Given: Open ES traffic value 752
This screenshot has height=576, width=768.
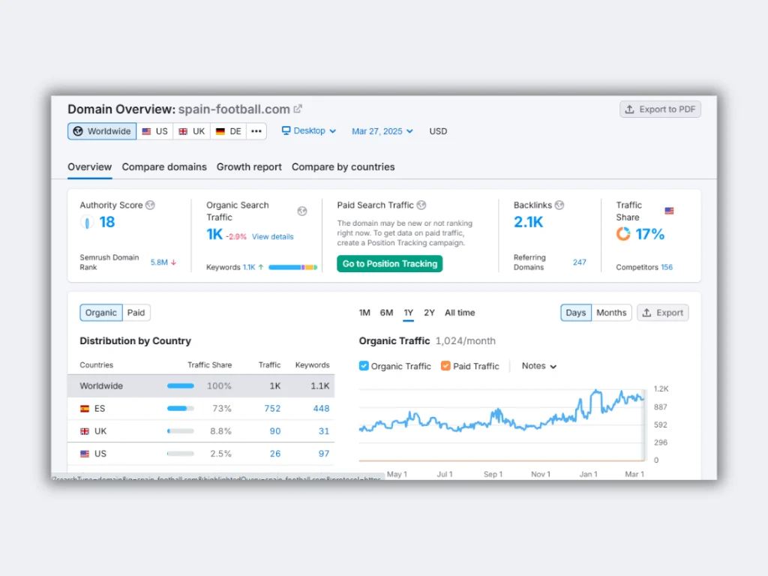Looking at the screenshot, I should [272, 409].
